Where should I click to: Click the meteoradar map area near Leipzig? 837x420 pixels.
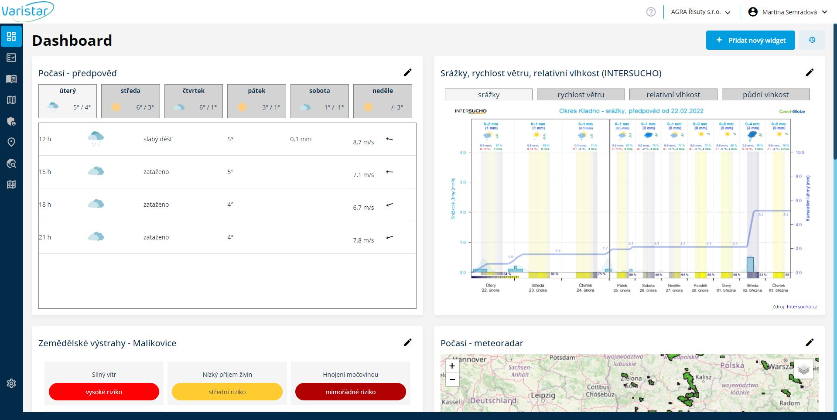tap(543, 395)
